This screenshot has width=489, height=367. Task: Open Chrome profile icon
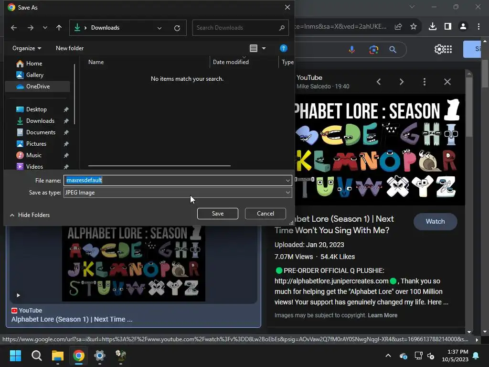pos(463,27)
